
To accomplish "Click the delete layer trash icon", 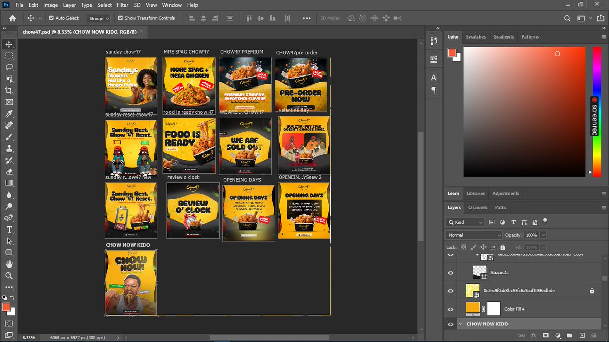I will coord(594,335).
